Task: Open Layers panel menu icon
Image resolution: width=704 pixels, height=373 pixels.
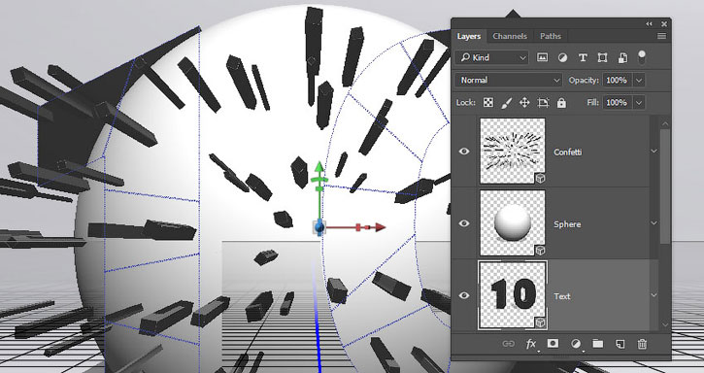Action: pos(662,36)
